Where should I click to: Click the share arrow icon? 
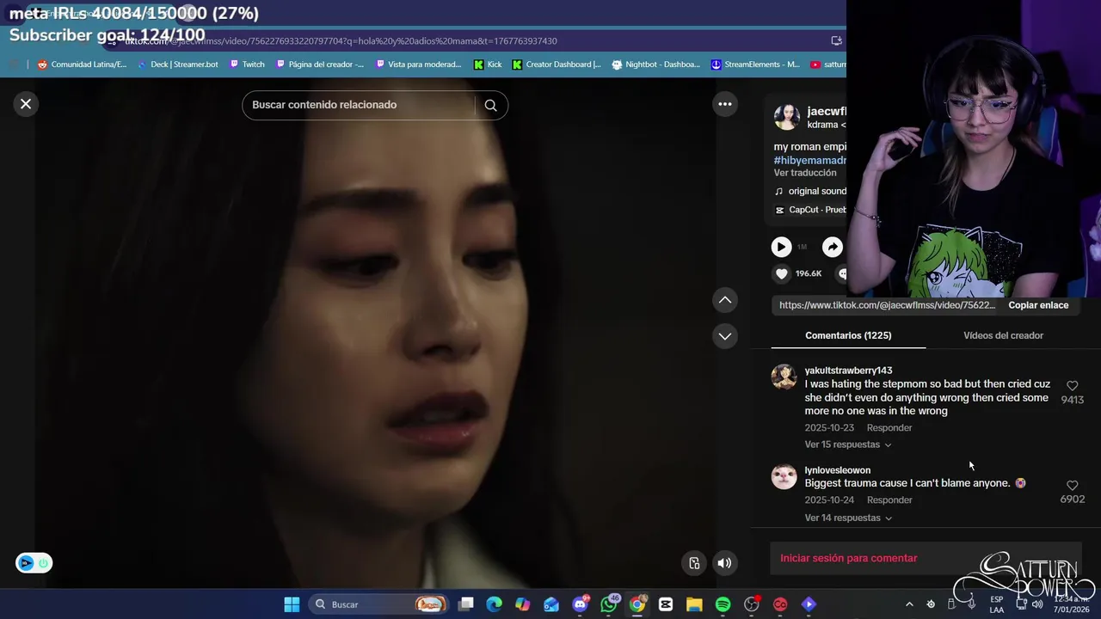pyautogui.click(x=833, y=248)
